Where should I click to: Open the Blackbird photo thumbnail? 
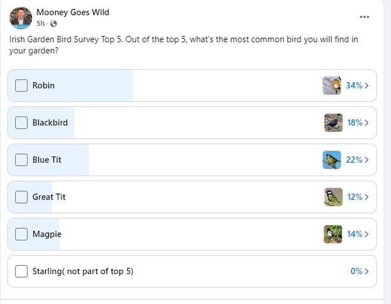(332, 122)
